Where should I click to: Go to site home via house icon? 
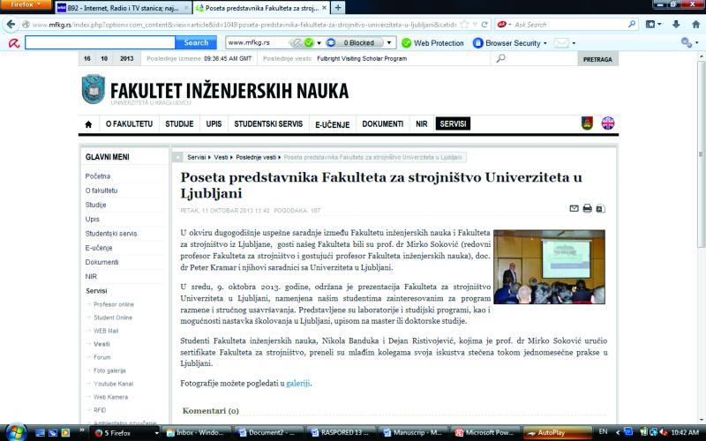coord(89,124)
